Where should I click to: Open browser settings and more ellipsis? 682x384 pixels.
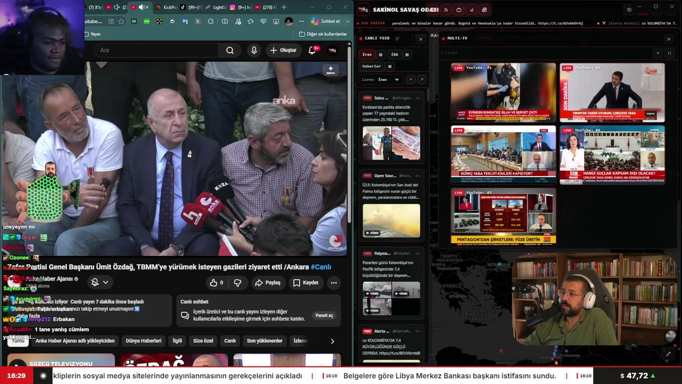(302, 21)
